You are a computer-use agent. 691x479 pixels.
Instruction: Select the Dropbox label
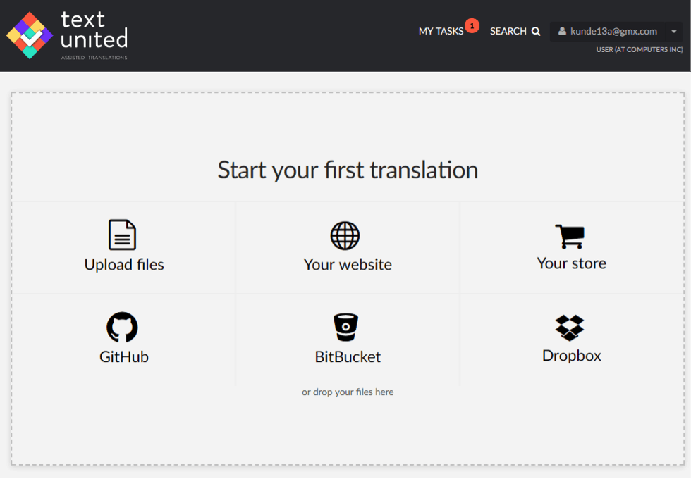click(572, 355)
